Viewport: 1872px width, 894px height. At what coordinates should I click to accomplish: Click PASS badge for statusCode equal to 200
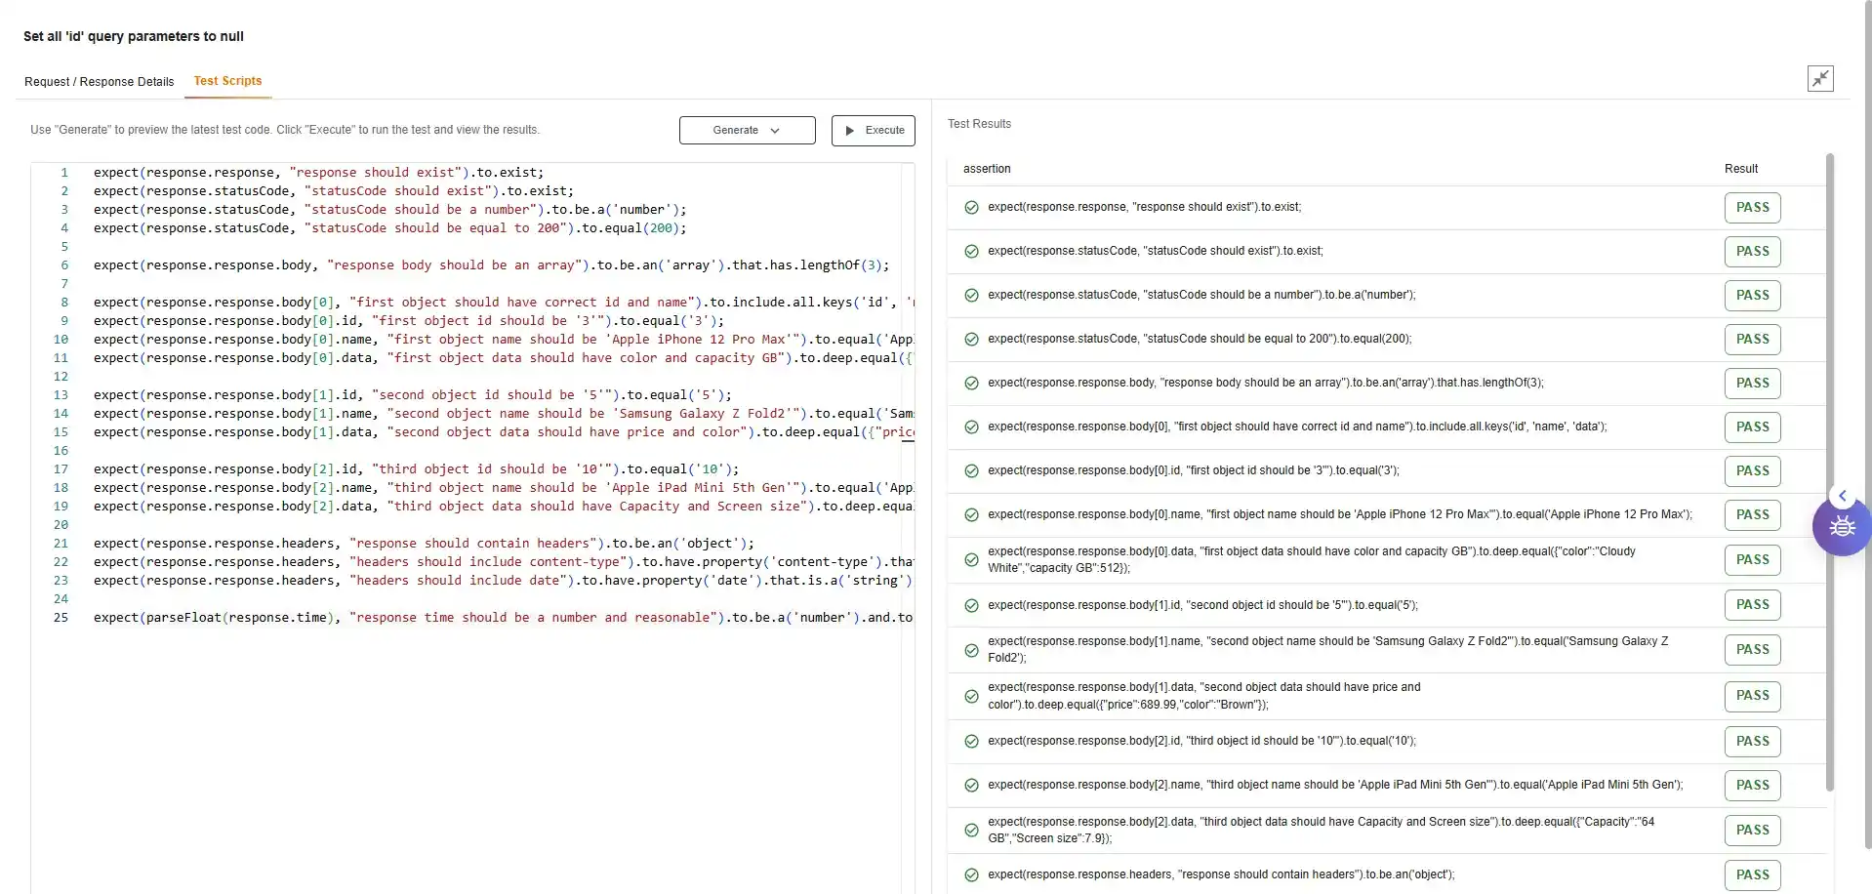click(x=1752, y=340)
